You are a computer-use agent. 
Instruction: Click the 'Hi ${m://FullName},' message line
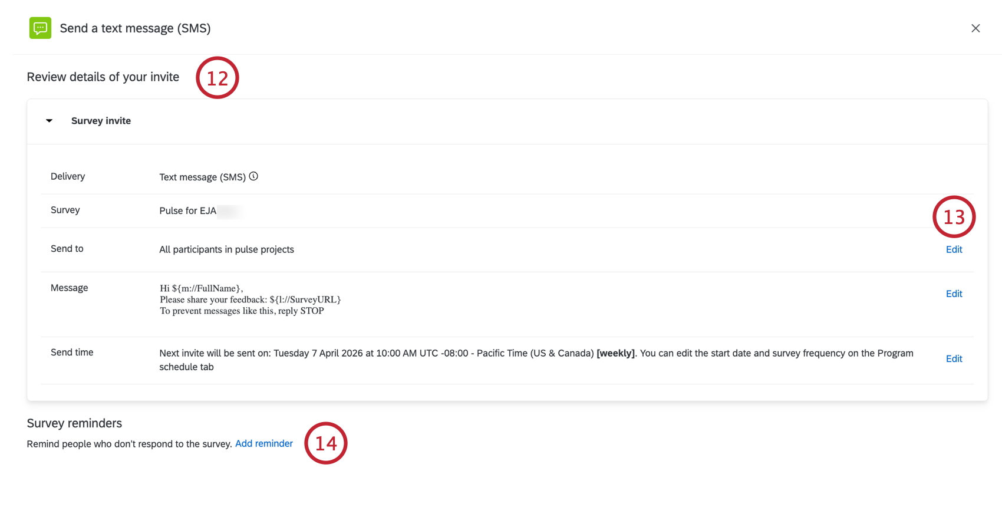coord(202,288)
